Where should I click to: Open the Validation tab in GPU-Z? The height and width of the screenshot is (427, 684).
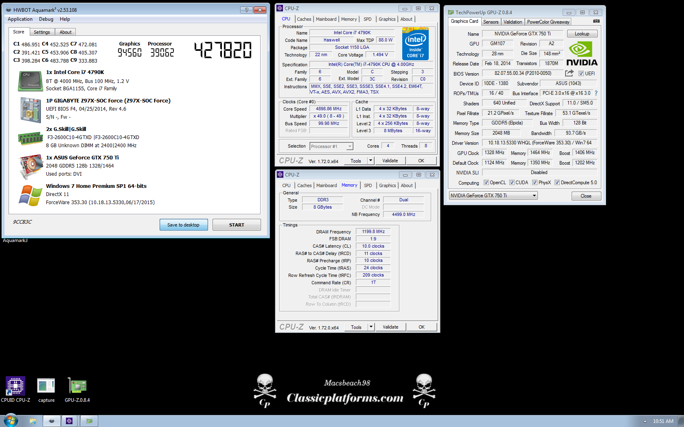click(513, 22)
